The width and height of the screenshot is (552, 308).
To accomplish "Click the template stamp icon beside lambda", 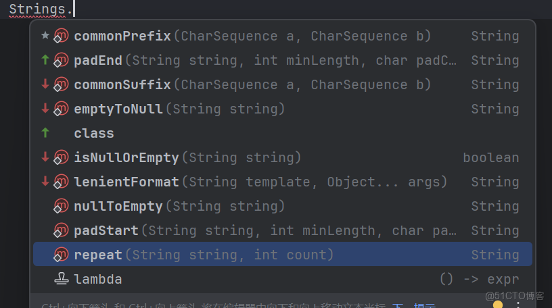I will 62,279.
